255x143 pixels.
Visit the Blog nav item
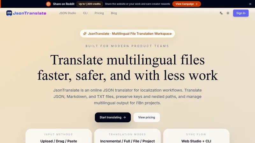coord(114,13)
